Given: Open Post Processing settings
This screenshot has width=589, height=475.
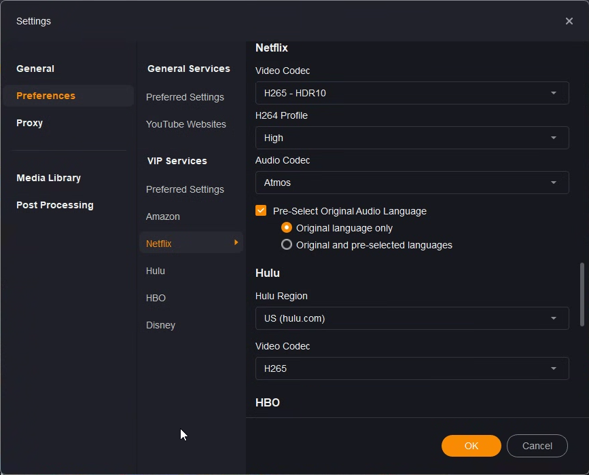Looking at the screenshot, I should pyautogui.click(x=55, y=205).
